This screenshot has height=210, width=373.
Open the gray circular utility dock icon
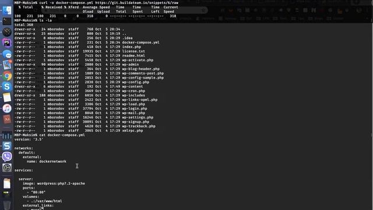pyautogui.click(x=7, y=168)
